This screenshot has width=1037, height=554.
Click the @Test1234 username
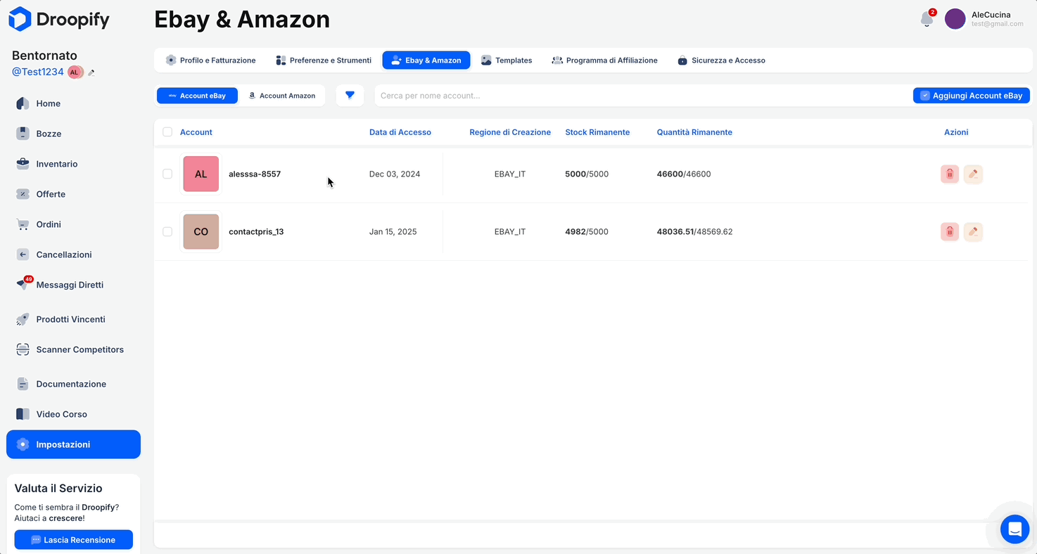coord(38,72)
